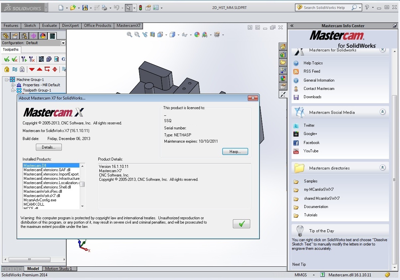Open the Tutorials directory link
This screenshot has width=400, height=280.
pos(311,215)
